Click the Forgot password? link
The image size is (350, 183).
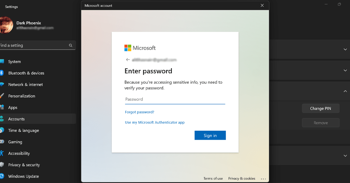(x=139, y=112)
